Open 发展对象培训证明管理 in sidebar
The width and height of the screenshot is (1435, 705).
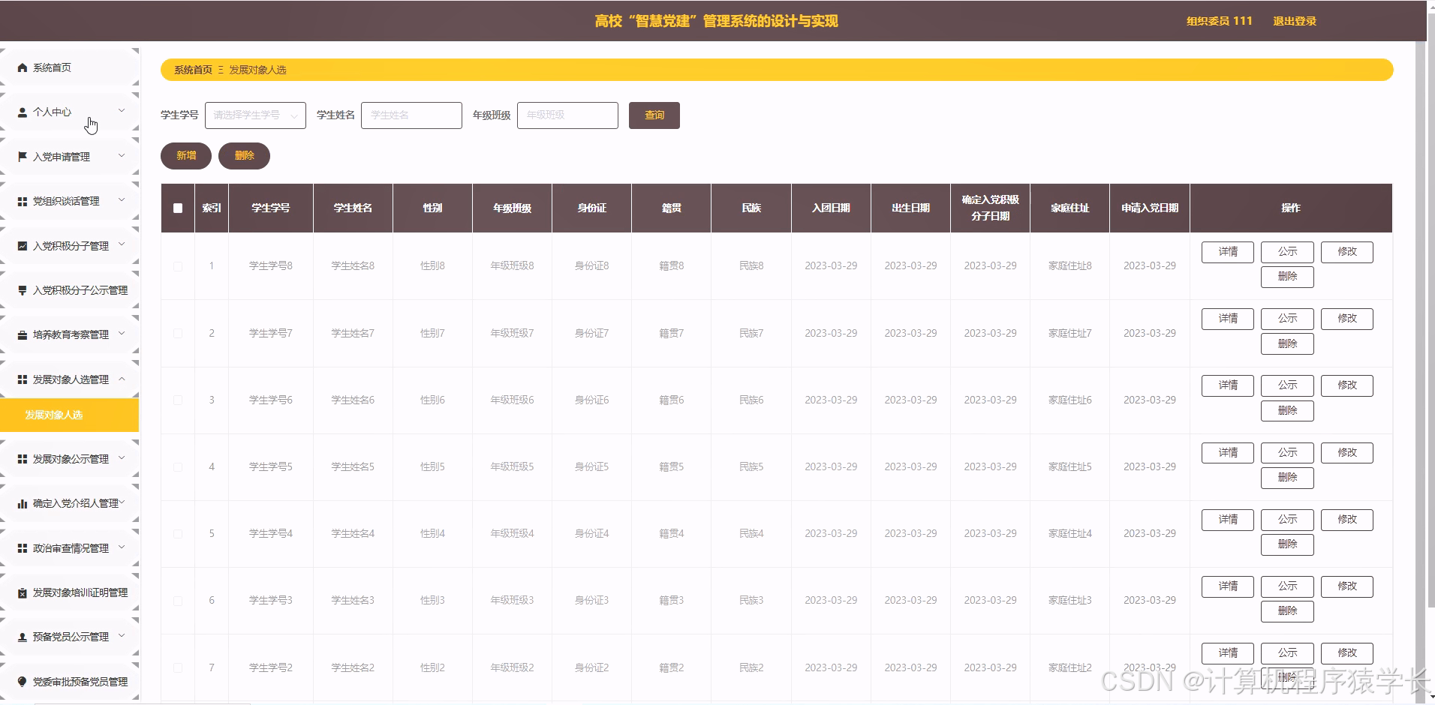[x=70, y=592]
